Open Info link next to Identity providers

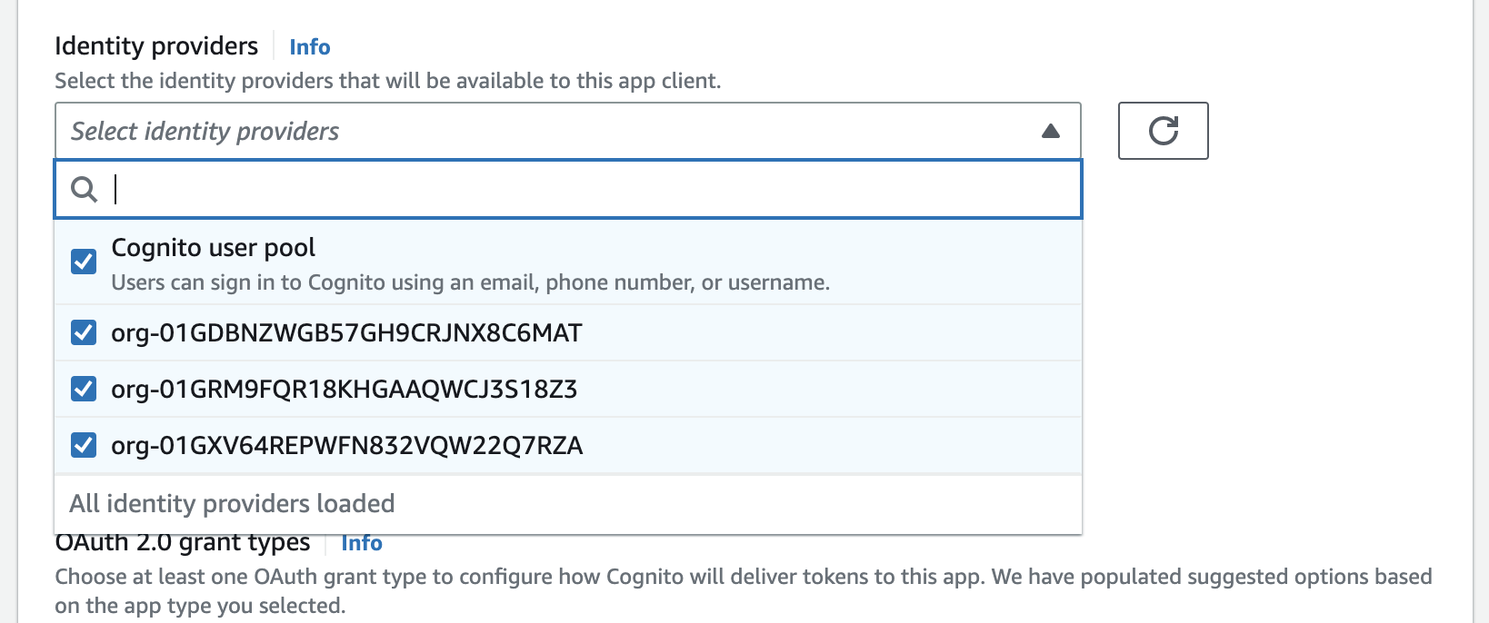[x=309, y=47]
